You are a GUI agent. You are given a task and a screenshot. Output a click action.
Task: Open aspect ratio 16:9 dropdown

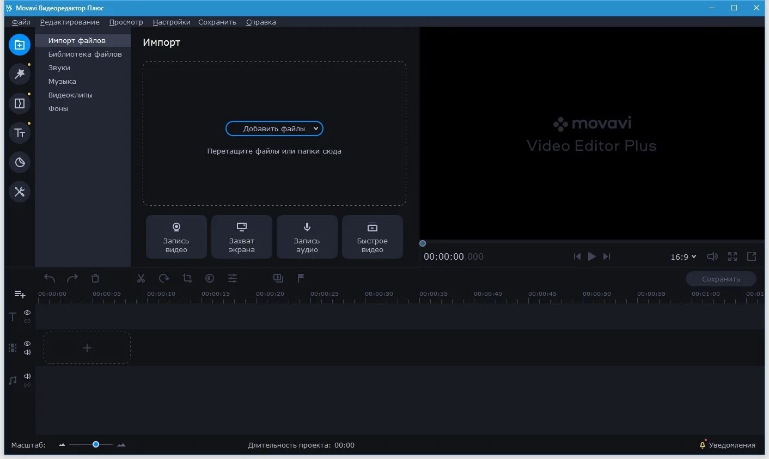click(683, 256)
